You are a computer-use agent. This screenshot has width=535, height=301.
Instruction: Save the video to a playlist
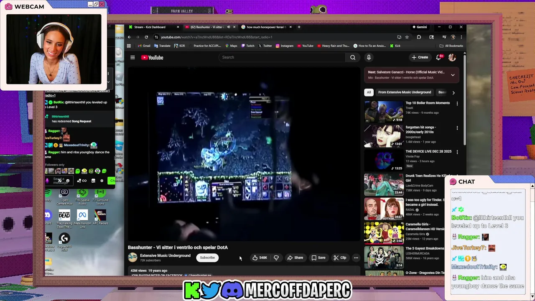coord(318,258)
